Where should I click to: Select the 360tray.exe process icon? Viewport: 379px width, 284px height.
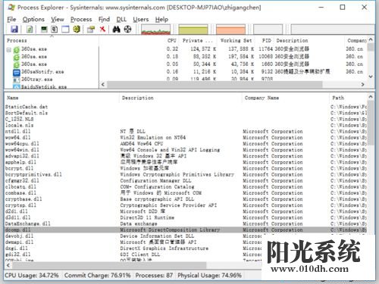pyautogui.click(x=17, y=80)
